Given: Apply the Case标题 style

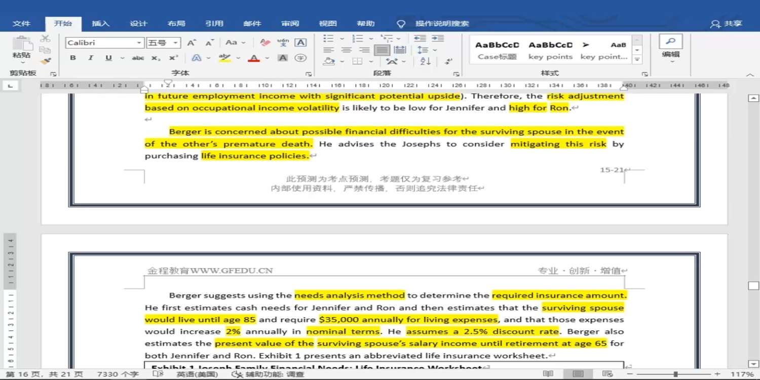Looking at the screenshot, I should (x=497, y=50).
